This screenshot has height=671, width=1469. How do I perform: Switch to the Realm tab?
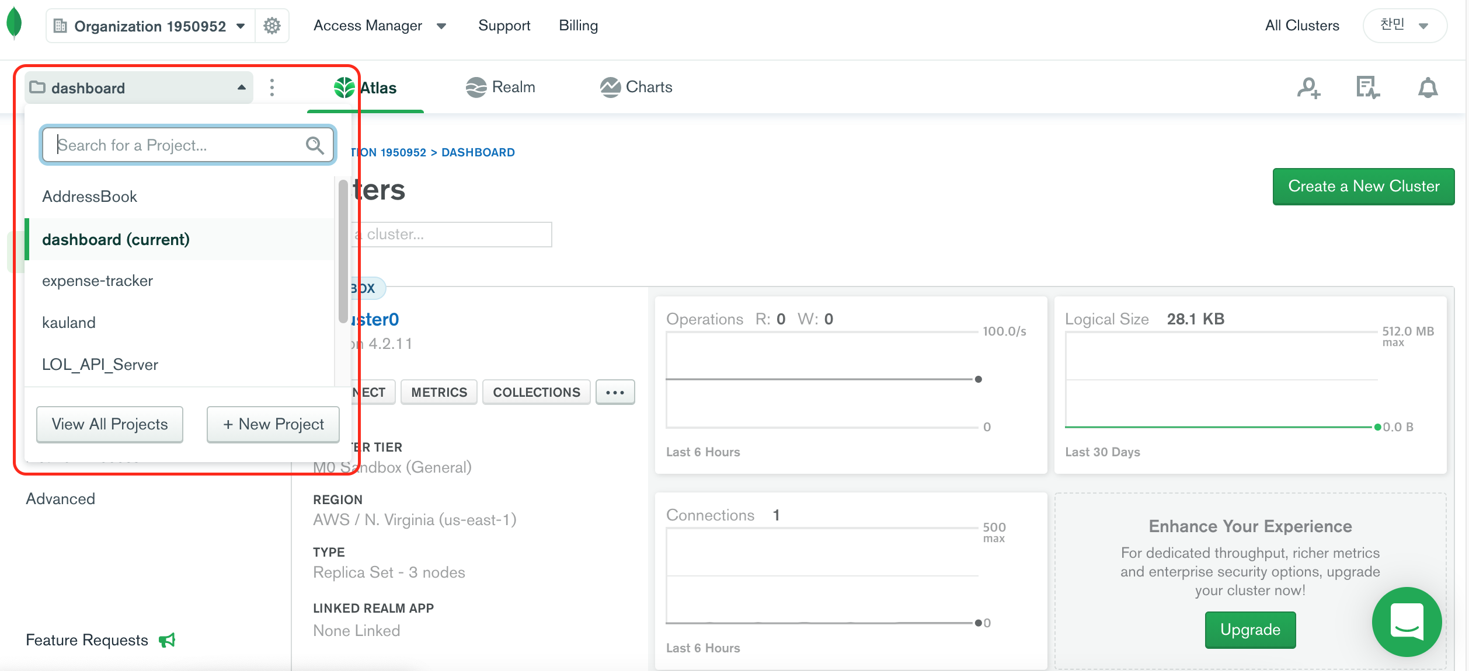pos(501,88)
